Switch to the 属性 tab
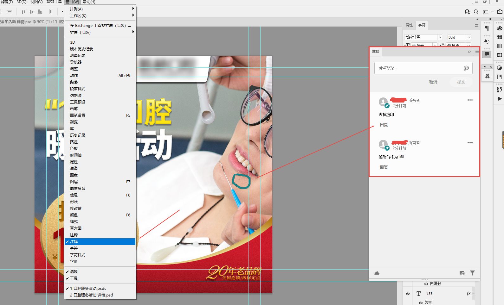This screenshot has height=305, width=504. [409, 25]
